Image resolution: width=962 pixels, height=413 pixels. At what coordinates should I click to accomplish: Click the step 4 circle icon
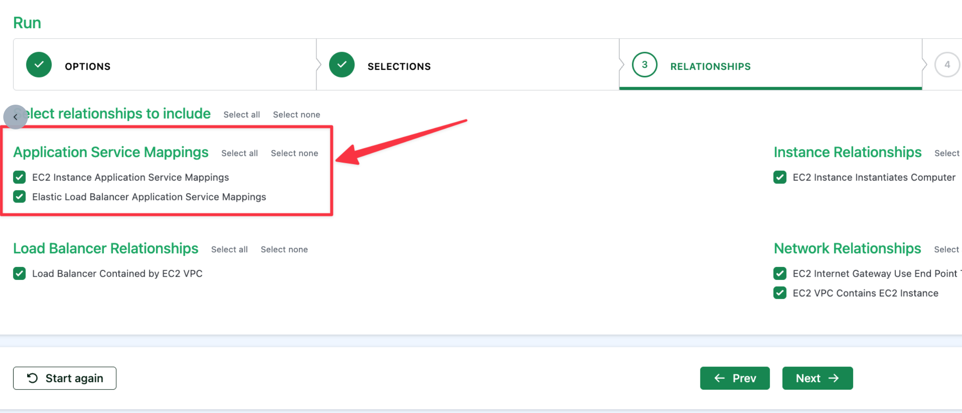(947, 65)
